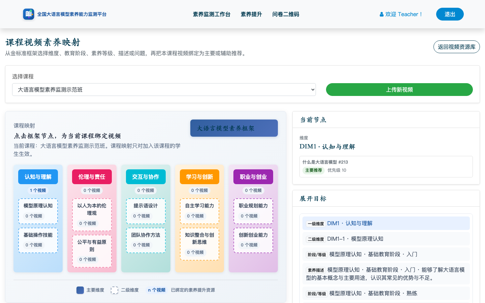Click the 大语言模型素养框架 banner
485x303 pixels.
(x=234, y=128)
